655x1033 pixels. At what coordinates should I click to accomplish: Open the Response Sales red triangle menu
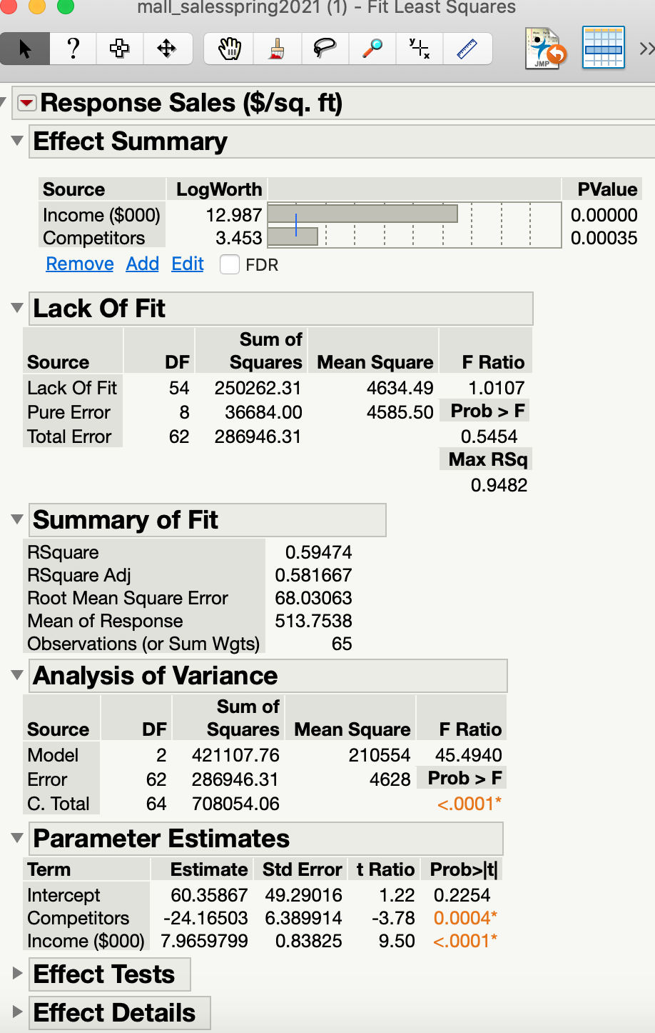click(x=26, y=102)
